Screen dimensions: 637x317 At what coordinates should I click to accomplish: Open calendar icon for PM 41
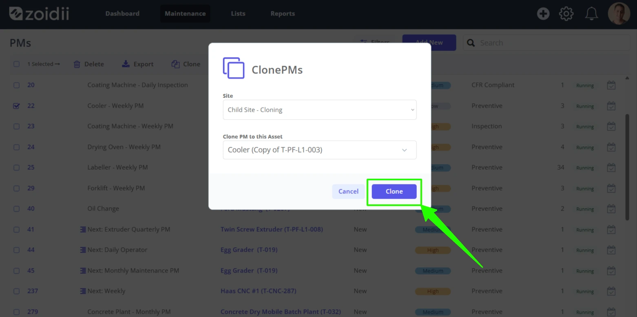pos(611,230)
